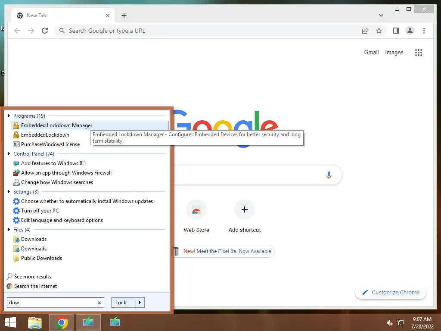Image resolution: width=441 pixels, height=331 pixels.
Task: Open the tab search dropdown chevron
Action: [381, 16]
